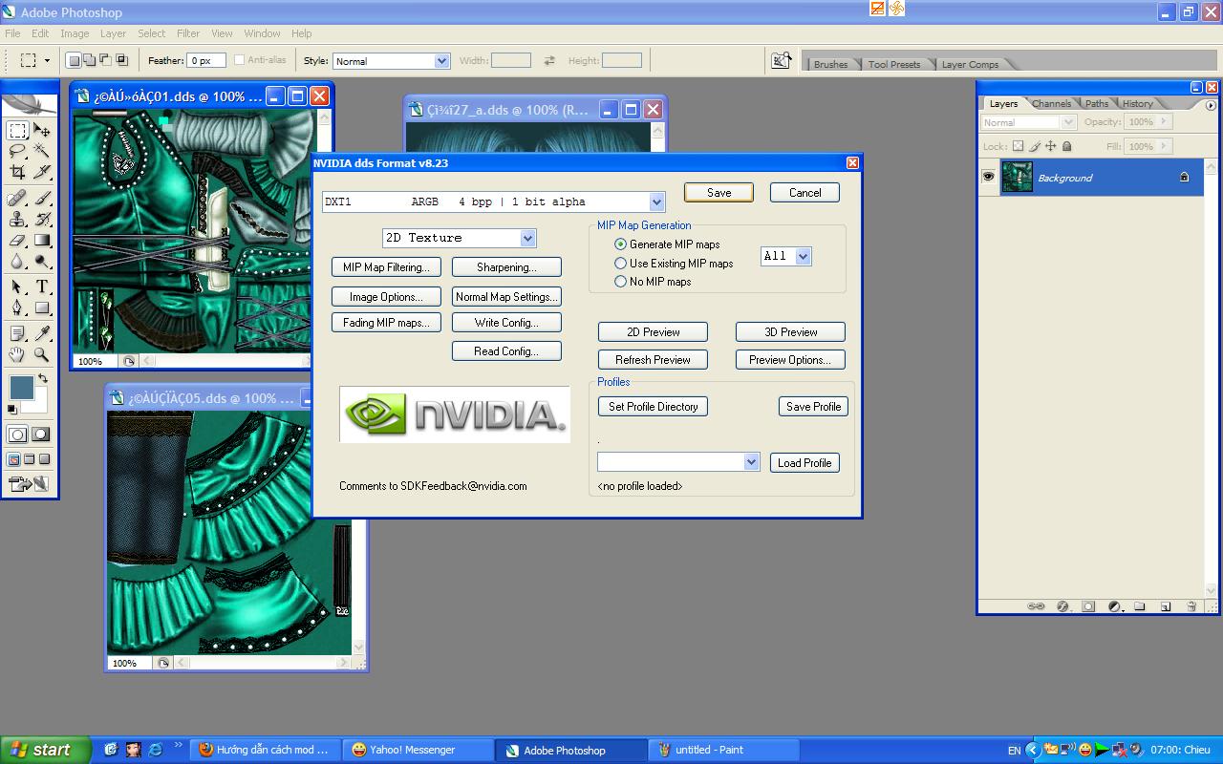Select the Blur tool
This screenshot has width=1223, height=764.
pos(17,261)
